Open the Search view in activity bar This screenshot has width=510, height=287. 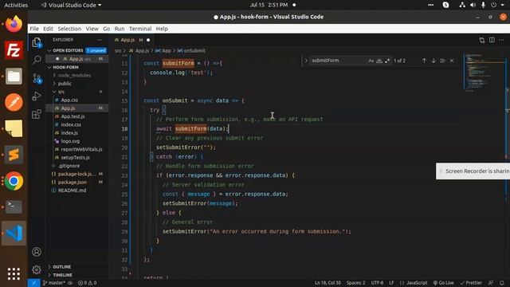coord(37,60)
